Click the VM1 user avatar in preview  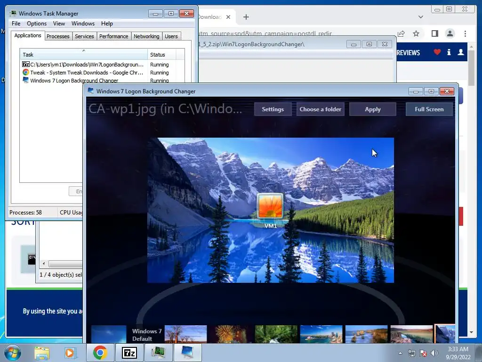click(x=270, y=206)
